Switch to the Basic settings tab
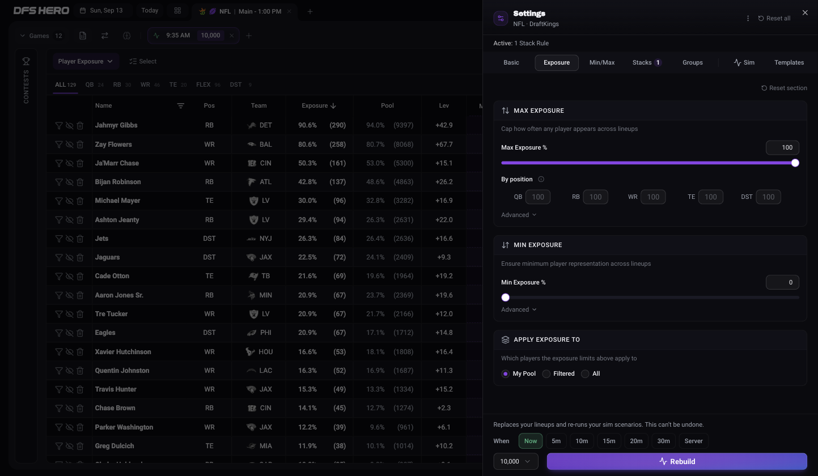Screen dimensions: 818x476 click(511, 62)
